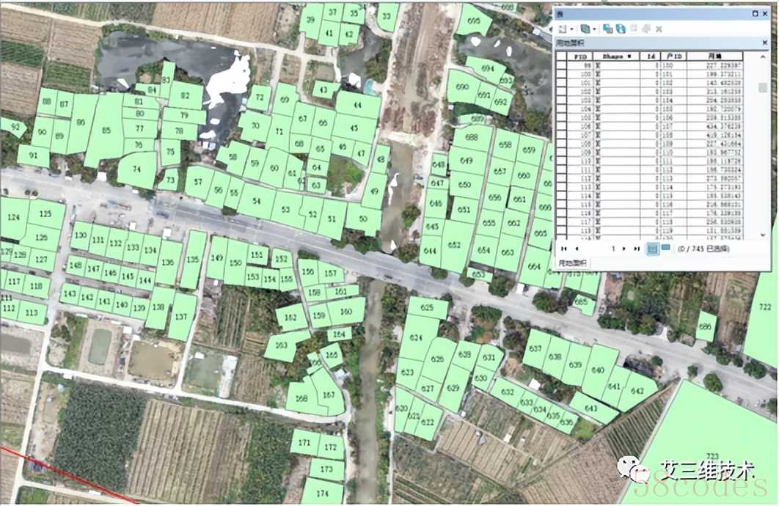Viewport: 779px width, 506px height.
Task: Click the Related Tables icon
Action: [x=585, y=29]
